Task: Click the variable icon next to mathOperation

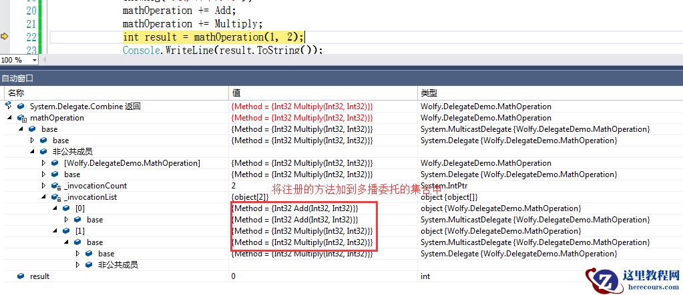Action: click(x=21, y=118)
